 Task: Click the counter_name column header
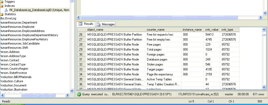[x=163, y=30]
